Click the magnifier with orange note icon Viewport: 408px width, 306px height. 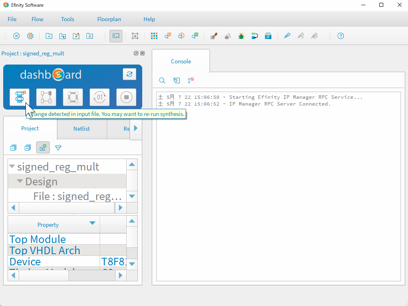[168, 36]
